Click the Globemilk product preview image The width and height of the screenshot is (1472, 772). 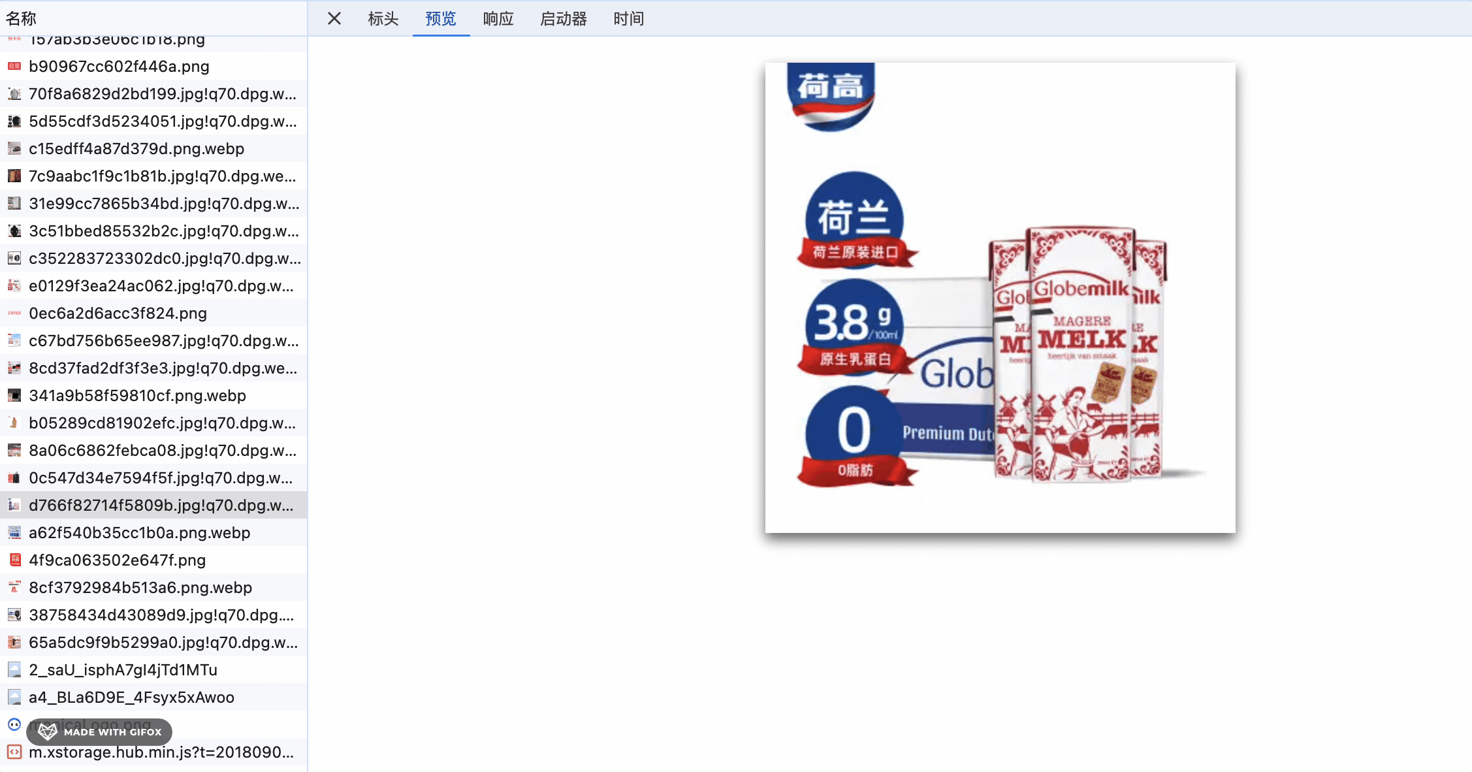tap(1000, 298)
